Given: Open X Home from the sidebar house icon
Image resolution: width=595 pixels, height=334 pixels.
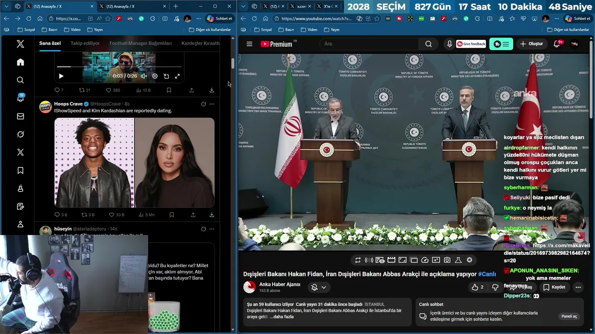Looking at the screenshot, I should click(20, 62).
